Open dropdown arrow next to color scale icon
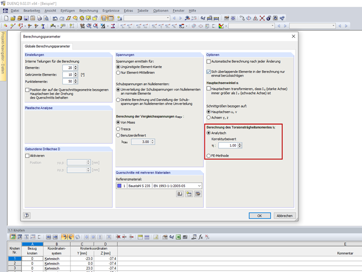The width and height of the screenshot is (362, 272). pyautogui.click(x=226, y=26)
